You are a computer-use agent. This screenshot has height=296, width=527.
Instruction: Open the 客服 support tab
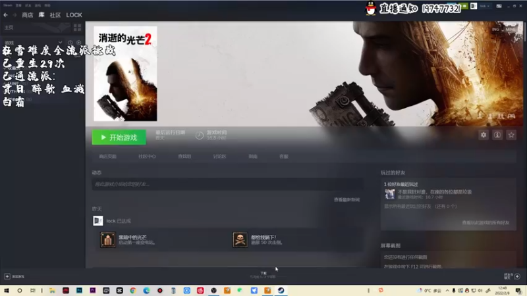click(284, 157)
